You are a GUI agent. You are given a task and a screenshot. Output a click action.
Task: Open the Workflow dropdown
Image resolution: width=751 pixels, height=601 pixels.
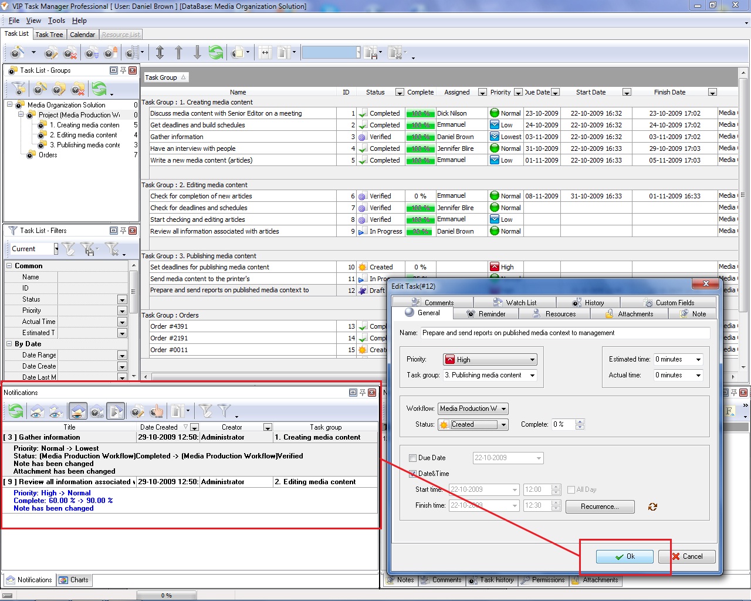click(x=503, y=409)
